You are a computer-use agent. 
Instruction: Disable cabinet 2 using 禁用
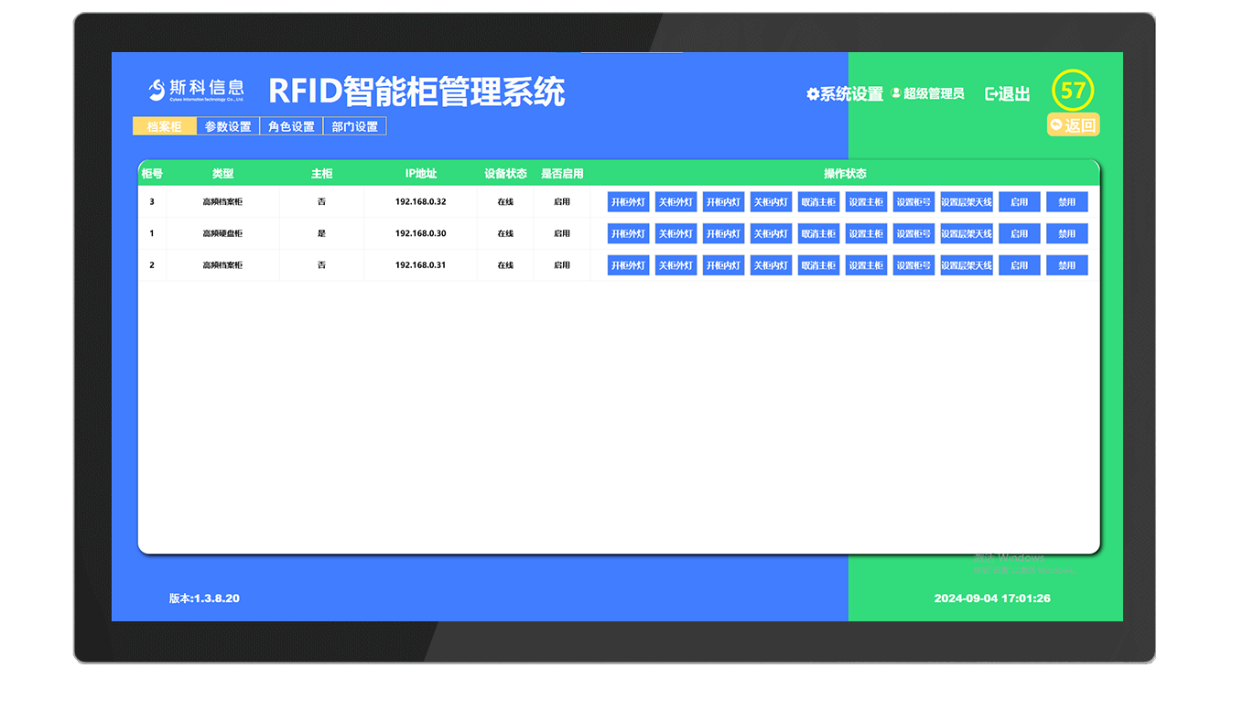tap(1066, 264)
